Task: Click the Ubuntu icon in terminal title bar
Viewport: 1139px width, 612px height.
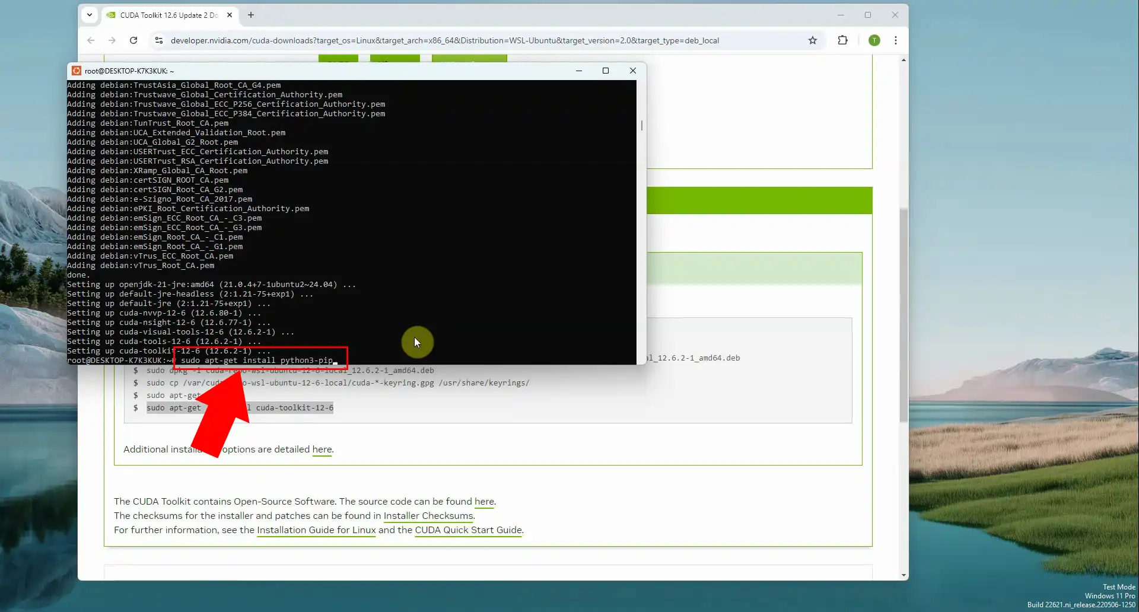Action: [76, 71]
